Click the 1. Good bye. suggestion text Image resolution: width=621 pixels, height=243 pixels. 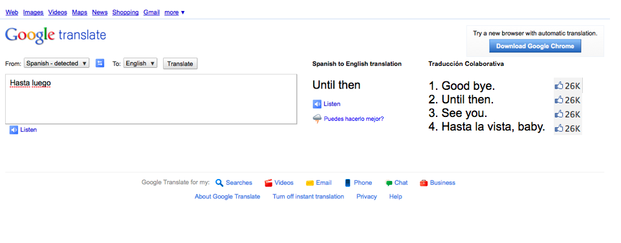coord(462,86)
